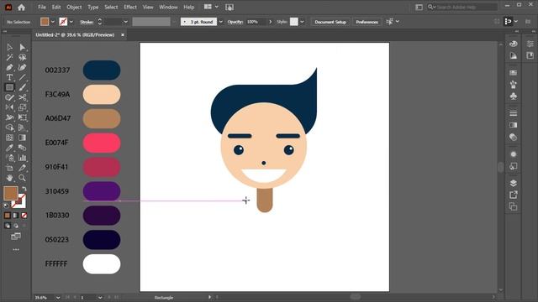The width and height of the screenshot is (538, 302).
Task: Set paint mode to Color
Action: (8, 216)
